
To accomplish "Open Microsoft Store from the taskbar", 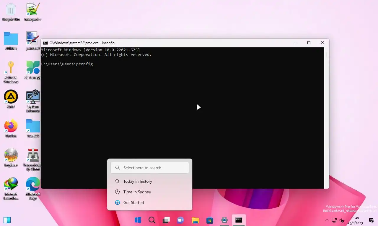I will 210,220.
